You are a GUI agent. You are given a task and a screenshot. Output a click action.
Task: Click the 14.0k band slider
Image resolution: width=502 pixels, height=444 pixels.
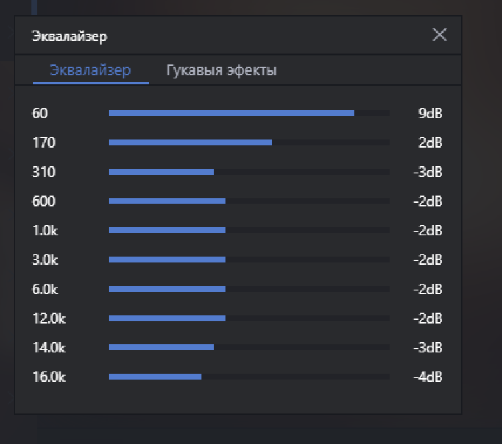pos(249,347)
